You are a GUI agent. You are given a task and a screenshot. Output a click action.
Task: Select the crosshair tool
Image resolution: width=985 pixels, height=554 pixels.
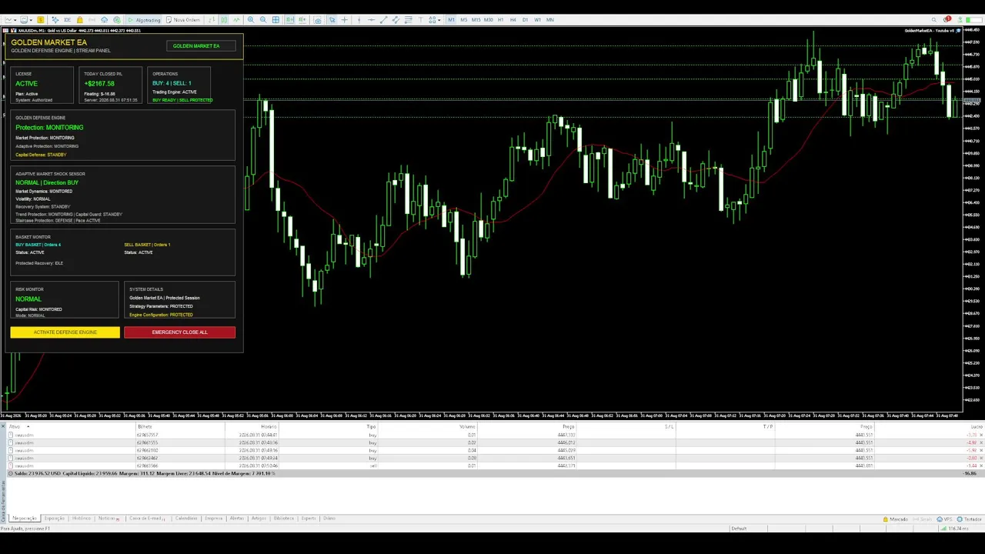click(x=344, y=20)
